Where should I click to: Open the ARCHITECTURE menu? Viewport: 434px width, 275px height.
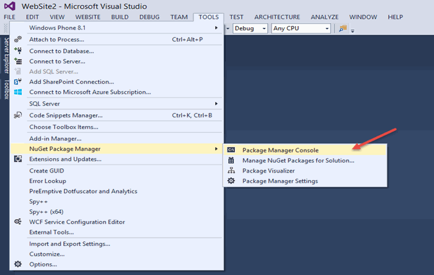[277, 17]
